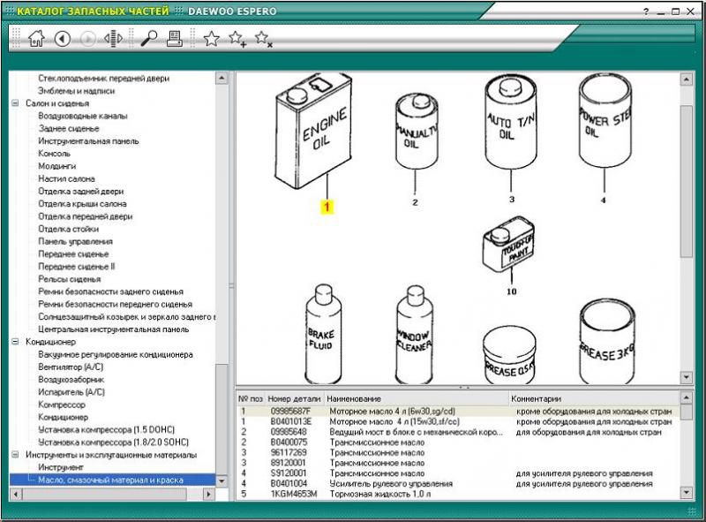The width and height of the screenshot is (706, 522).
Task: Open Компрессор in the tree
Action: coord(62,405)
